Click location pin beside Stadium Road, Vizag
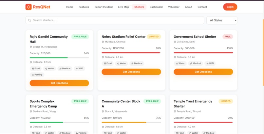264x134 pixels. pyautogui.click(x=31, y=111)
